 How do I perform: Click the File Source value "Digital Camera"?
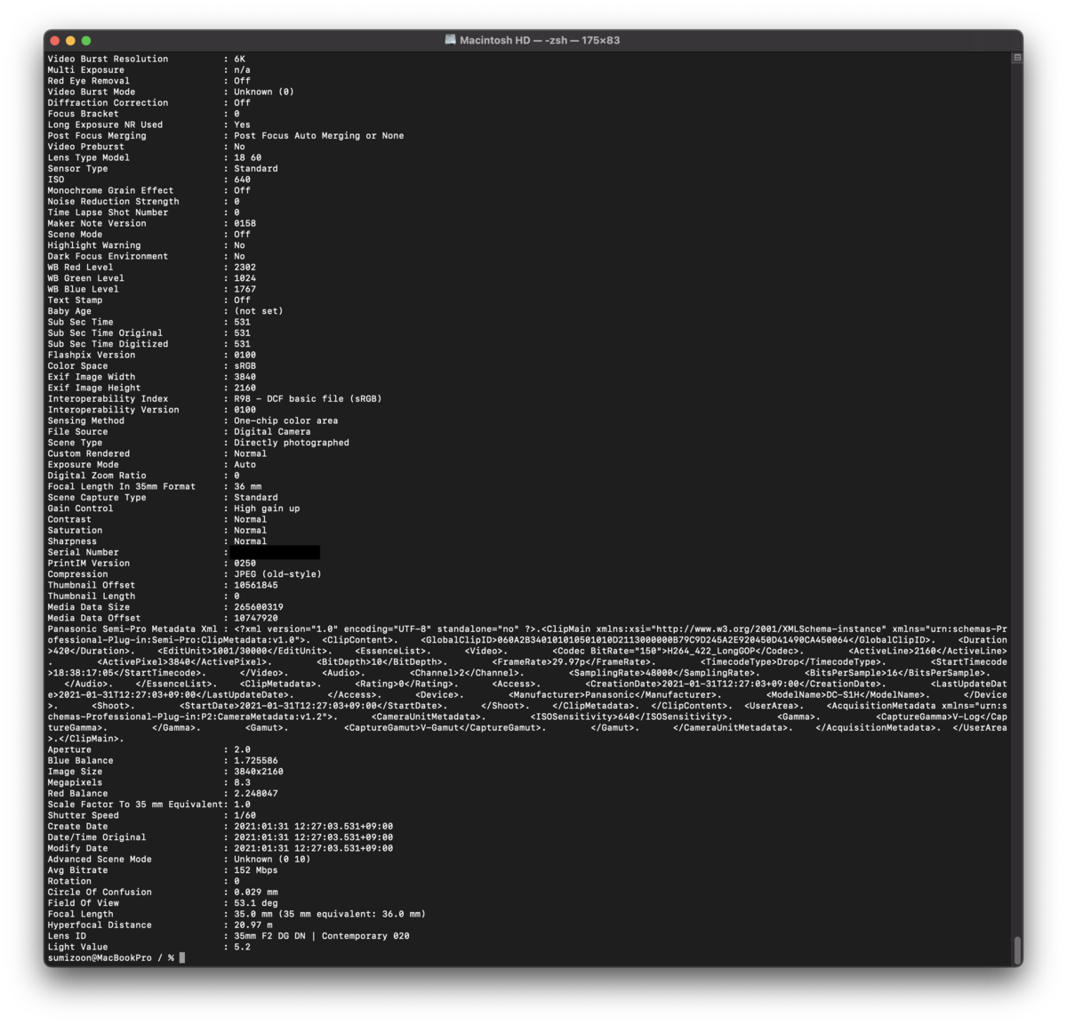(x=272, y=432)
